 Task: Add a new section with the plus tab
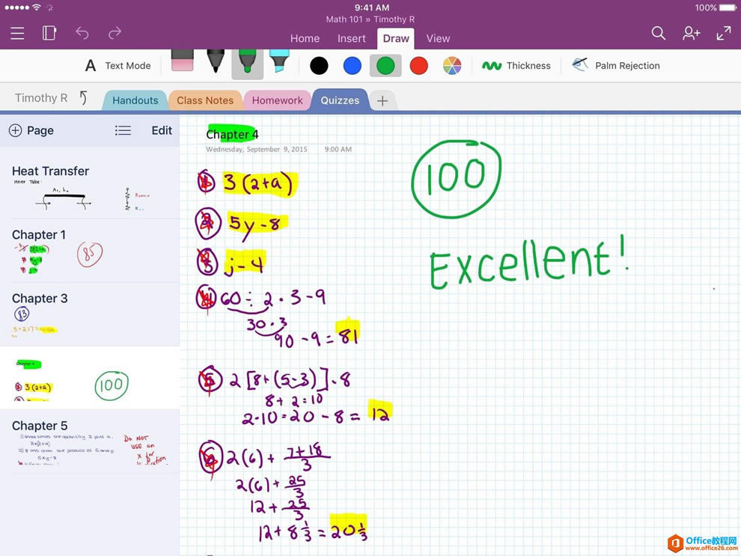pyautogui.click(x=382, y=100)
